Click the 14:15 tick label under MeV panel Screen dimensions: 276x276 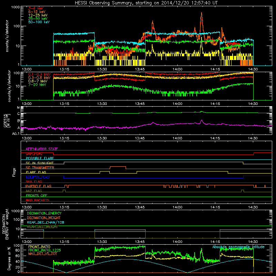[x=215, y=104]
